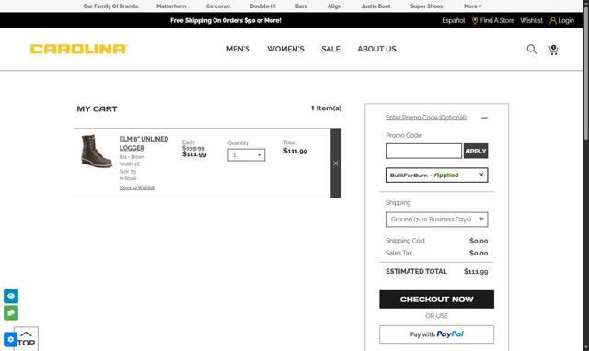Click inside the Promo Code field
Image resolution: width=589 pixels, height=351 pixels.
click(x=423, y=151)
